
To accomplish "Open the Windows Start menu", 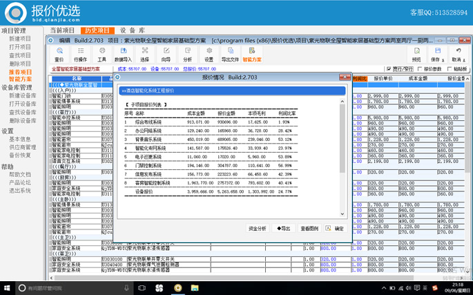I will point(7,288).
